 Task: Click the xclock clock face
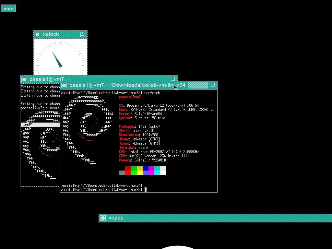click(x=60, y=57)
